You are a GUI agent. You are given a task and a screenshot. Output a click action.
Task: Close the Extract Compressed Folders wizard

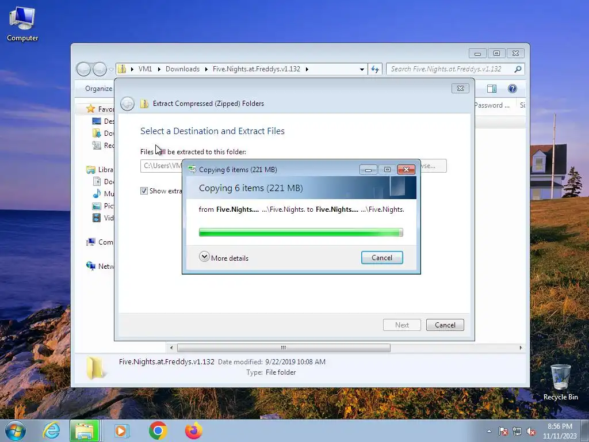(x=460, y=88)
